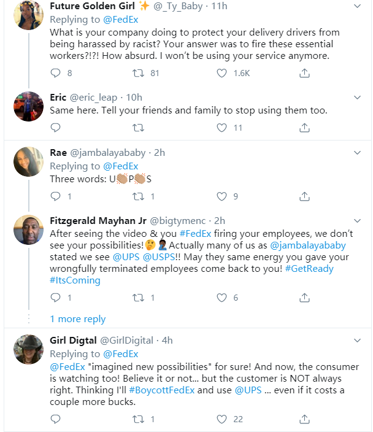
Task: Retweet Future Golden Girl's tweet
Action: (139, 73)
